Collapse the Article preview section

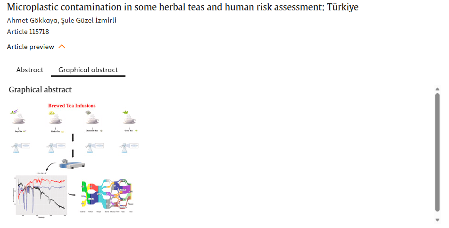pos(30,47)
